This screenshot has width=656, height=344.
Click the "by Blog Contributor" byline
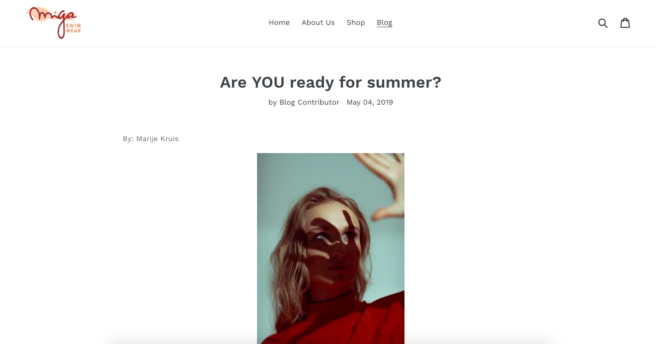point(304,102)
